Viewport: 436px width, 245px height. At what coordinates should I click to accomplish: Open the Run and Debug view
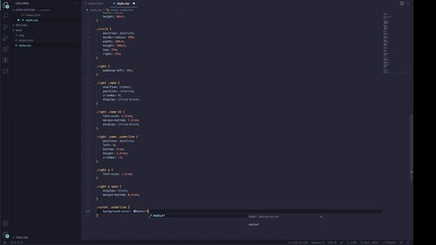[5, 38]
